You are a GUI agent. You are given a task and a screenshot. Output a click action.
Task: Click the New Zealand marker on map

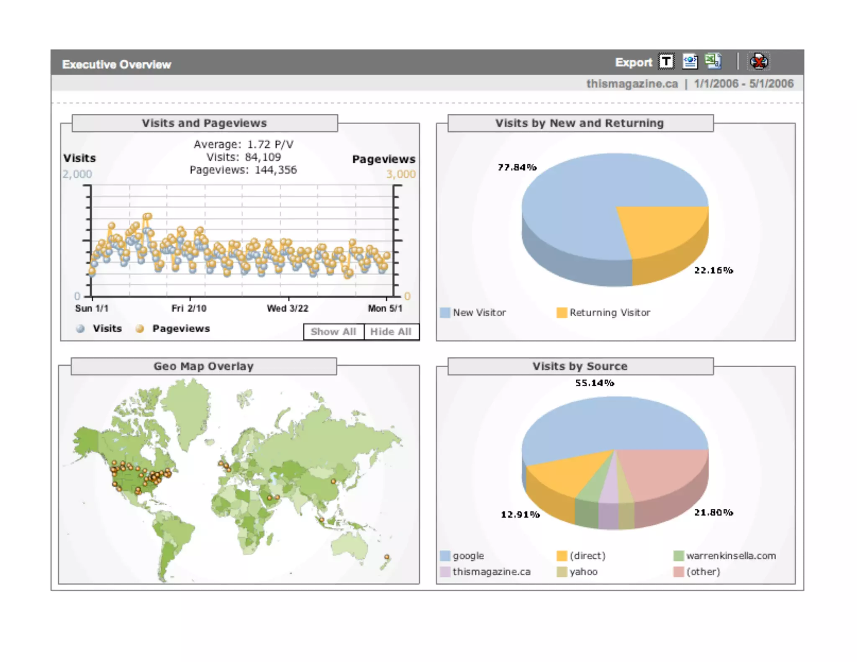pos(387,557)
